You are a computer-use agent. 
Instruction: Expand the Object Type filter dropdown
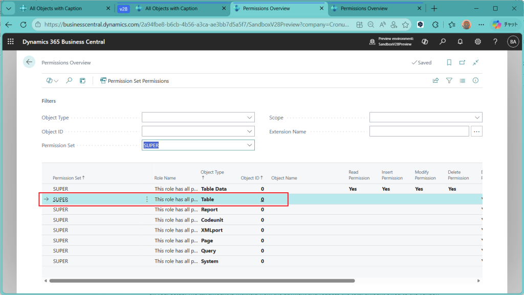250,118
